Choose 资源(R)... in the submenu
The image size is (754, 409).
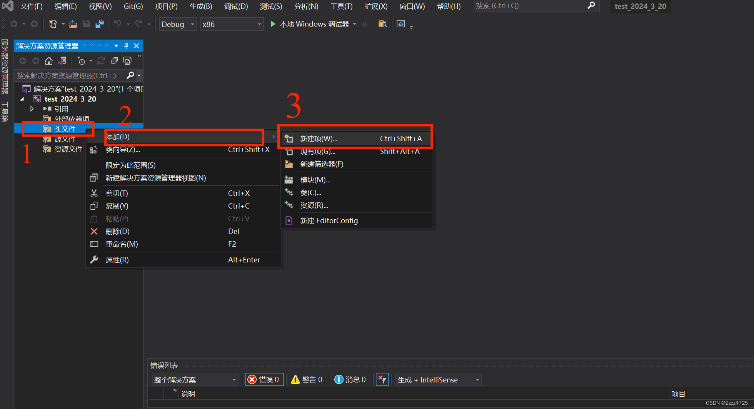click(357, 205)
